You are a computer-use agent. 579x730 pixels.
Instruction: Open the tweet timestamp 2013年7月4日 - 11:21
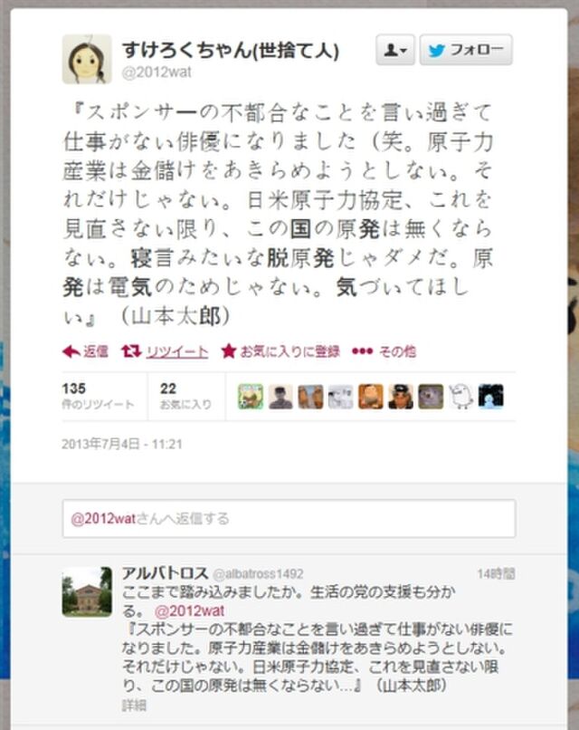pos(122,444)
